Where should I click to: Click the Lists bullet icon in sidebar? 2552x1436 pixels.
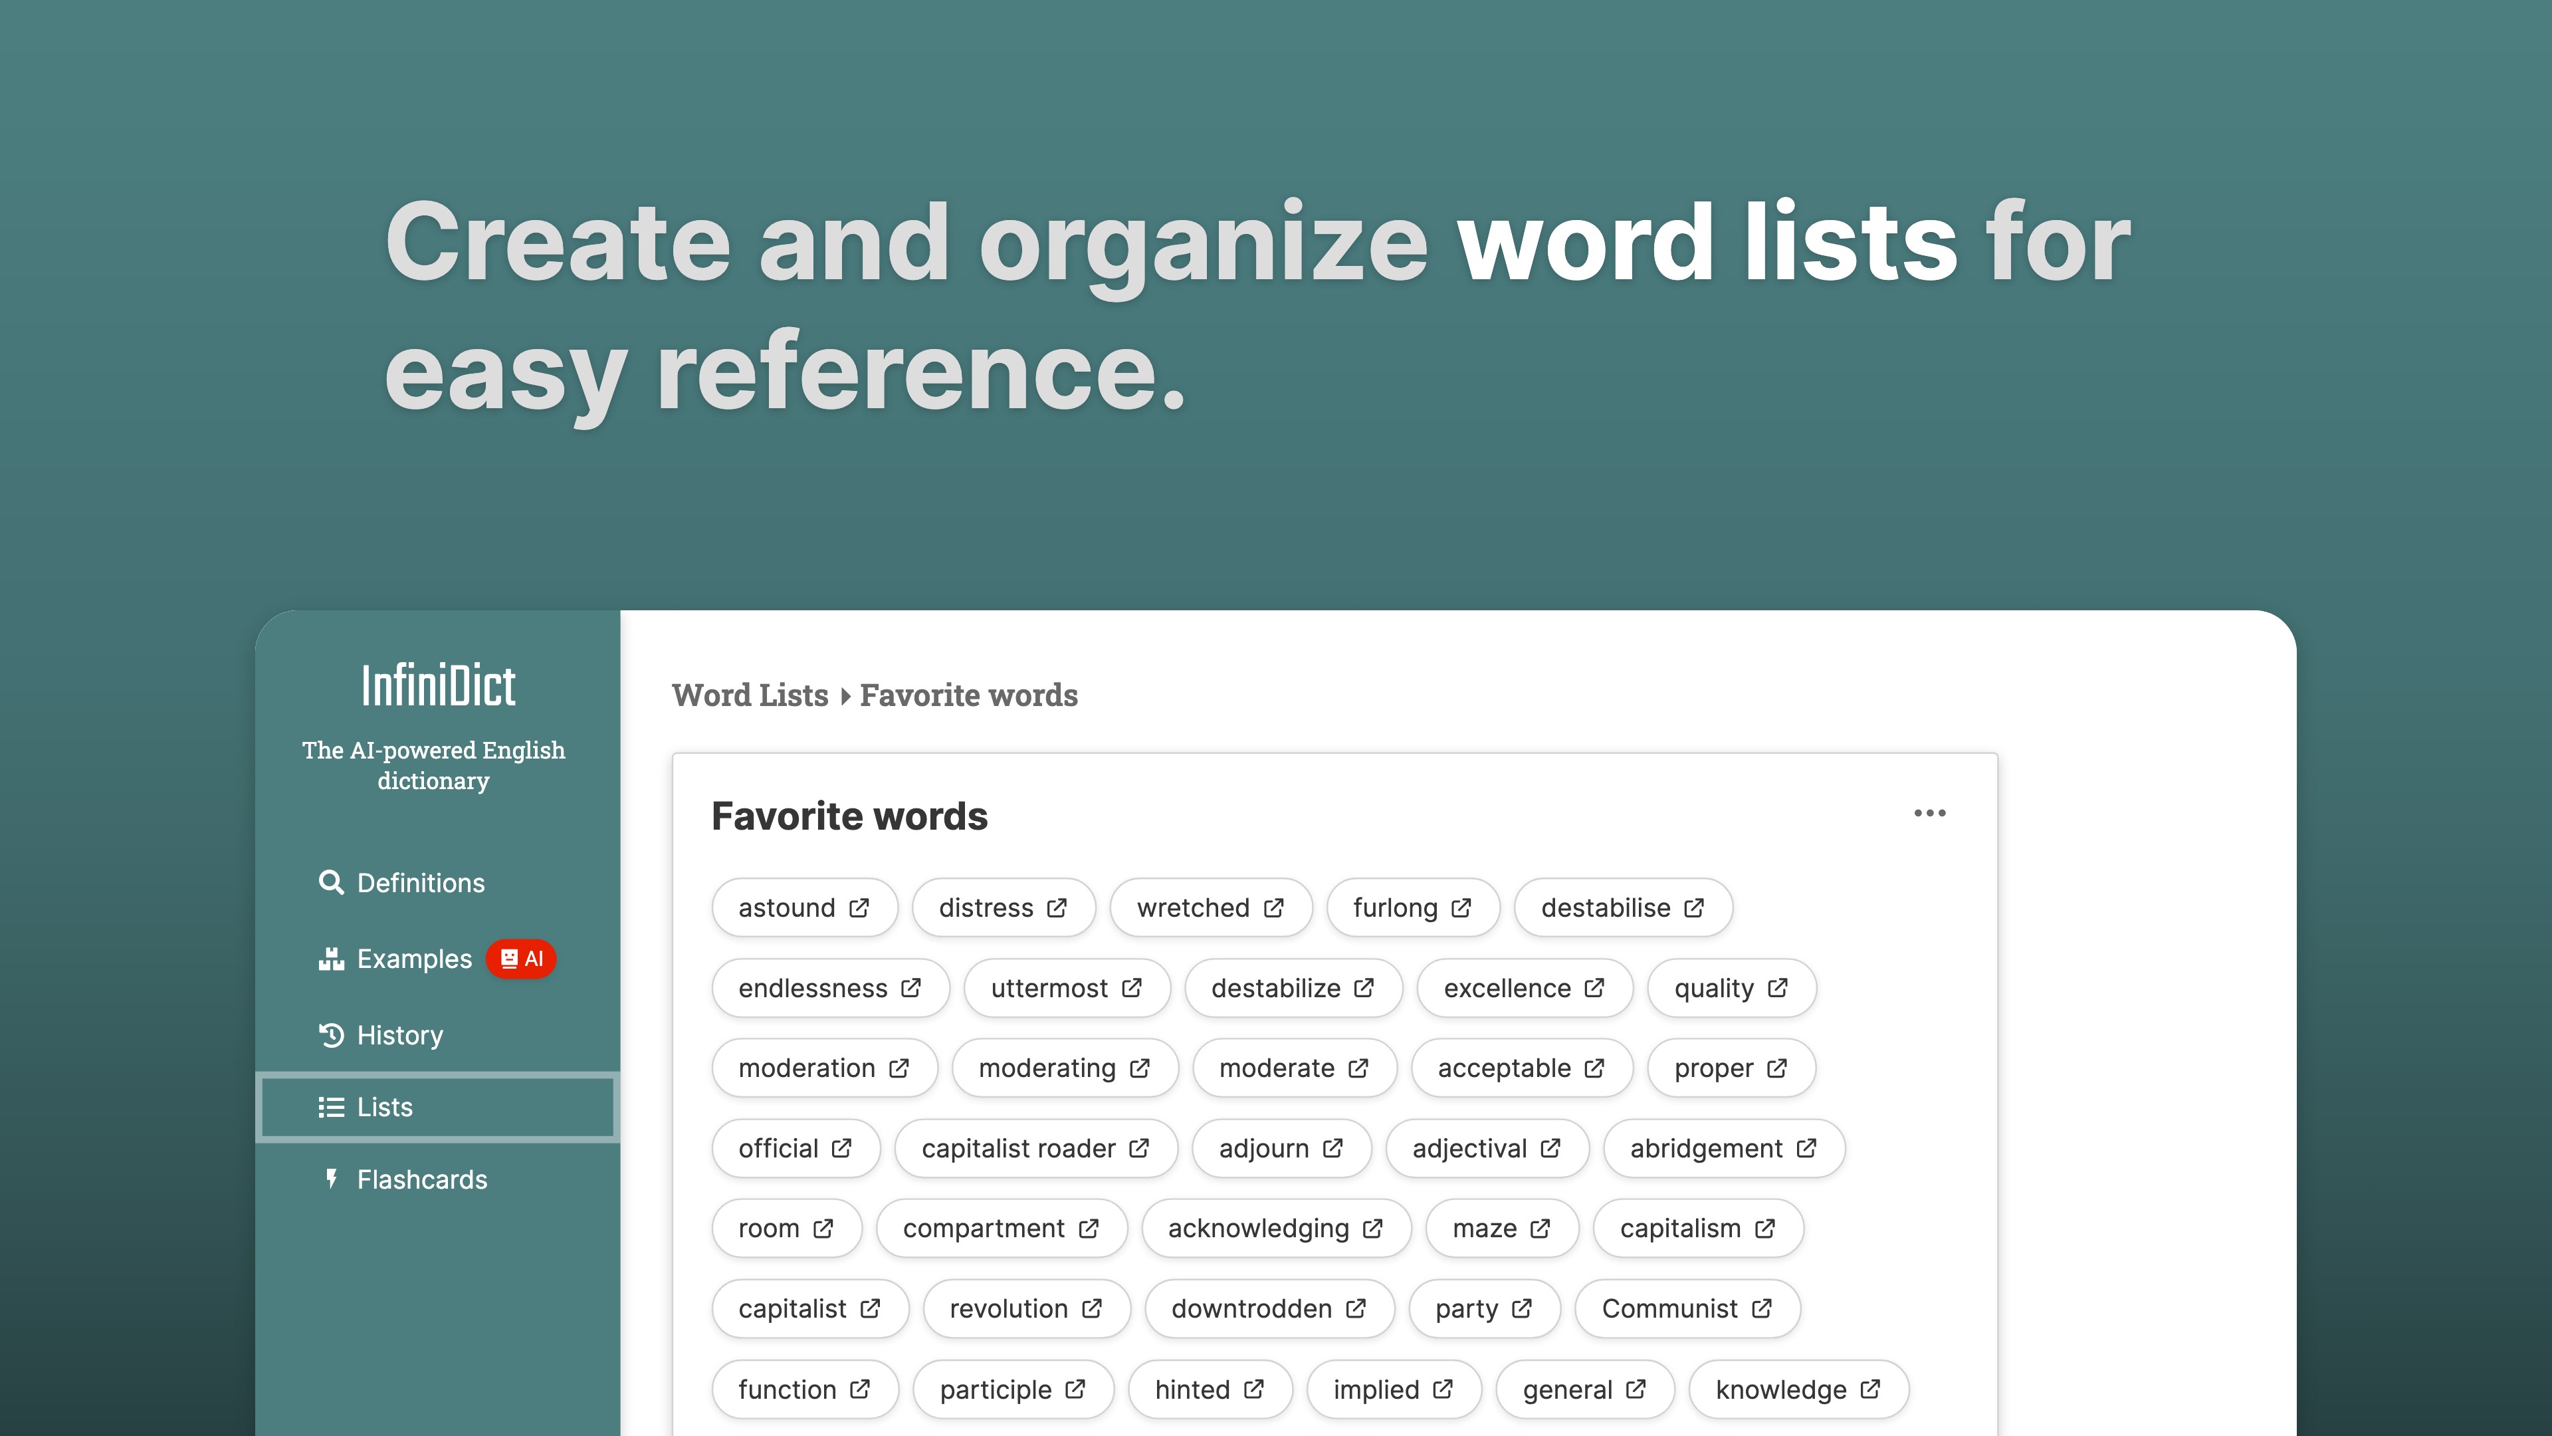[x=331, y=1107]
